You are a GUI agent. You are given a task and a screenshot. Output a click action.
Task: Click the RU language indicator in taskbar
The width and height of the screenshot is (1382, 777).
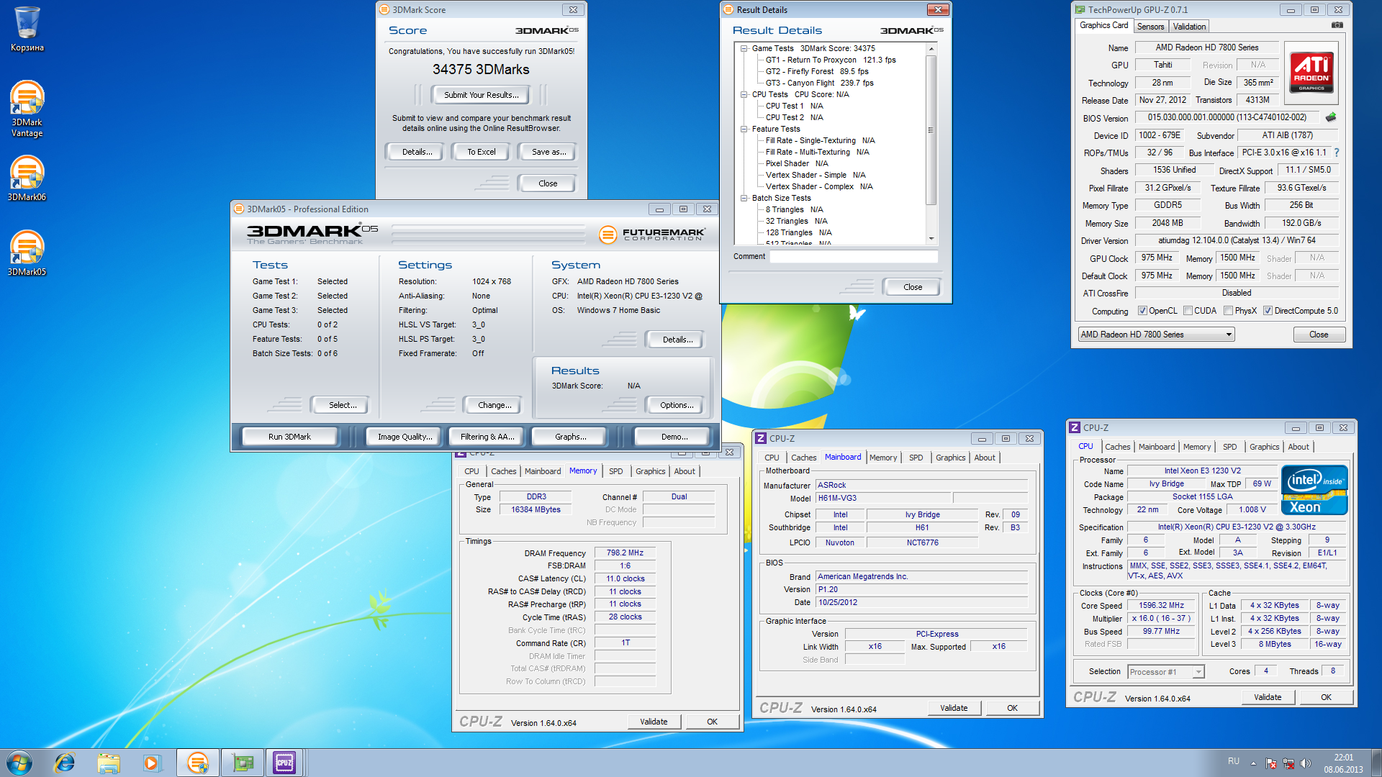click(1234, 761)
